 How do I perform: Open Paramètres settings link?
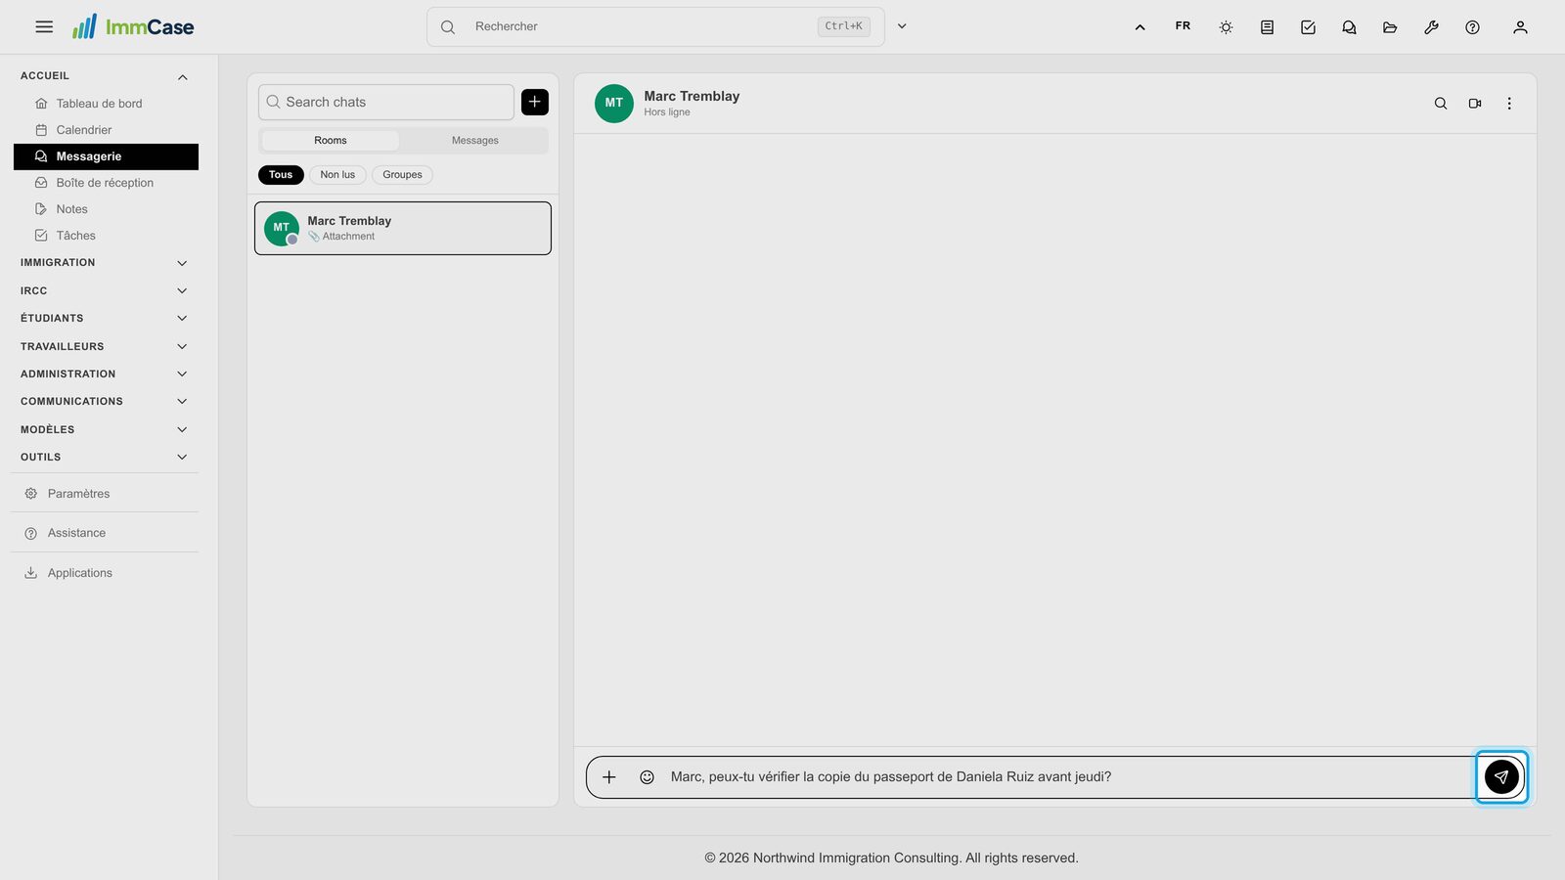click(x=105, y=494)
